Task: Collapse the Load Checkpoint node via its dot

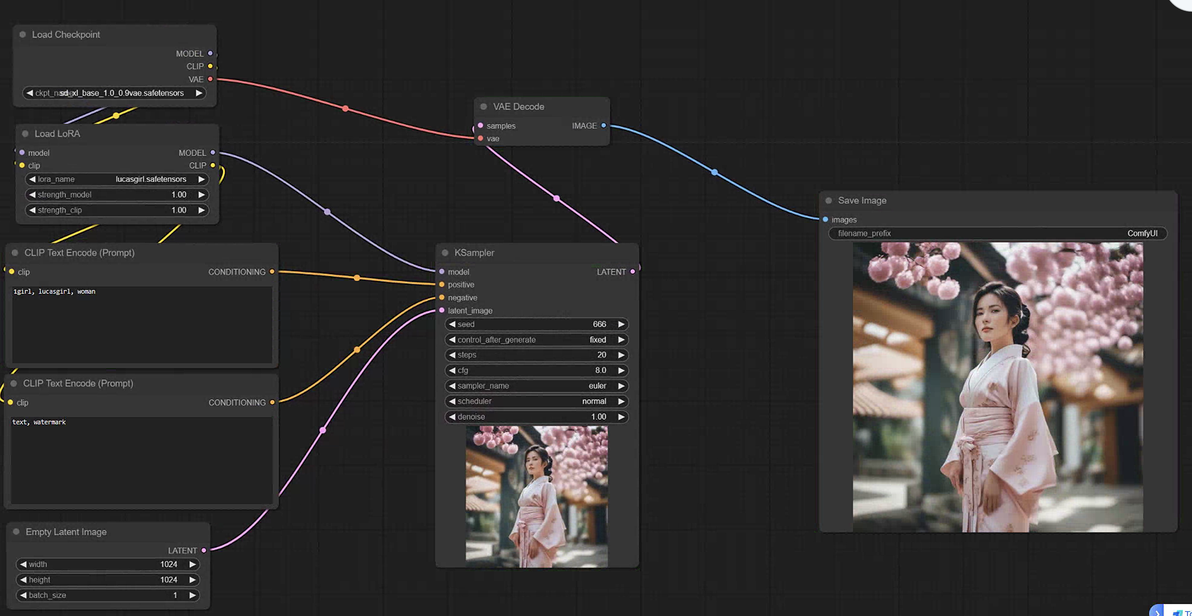Action: pos(22,35)
